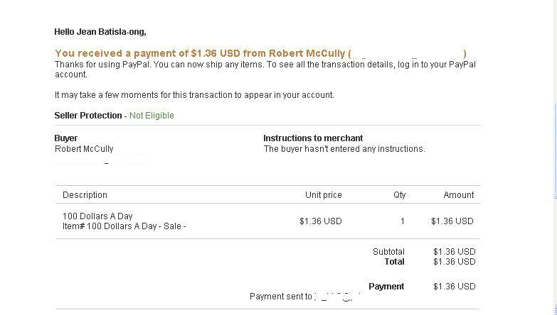Click the Qty column header
This screenshot has height=315, width=557.
click(399, 195)
